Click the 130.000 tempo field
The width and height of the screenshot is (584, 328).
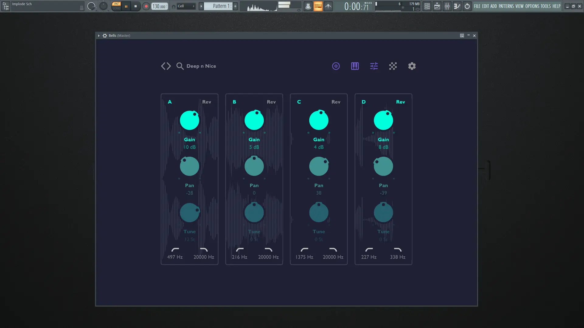click(159, 6)
